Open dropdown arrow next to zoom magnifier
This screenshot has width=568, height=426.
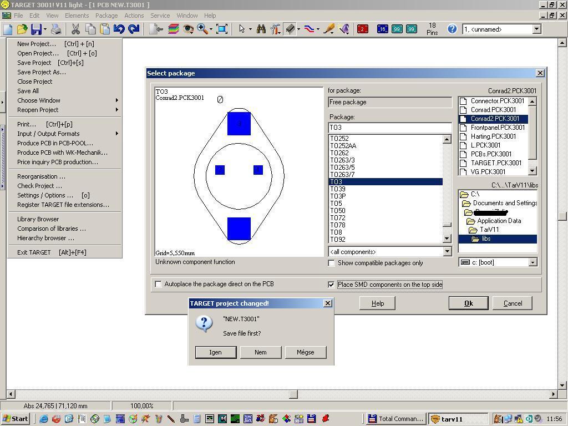point(211,29)
